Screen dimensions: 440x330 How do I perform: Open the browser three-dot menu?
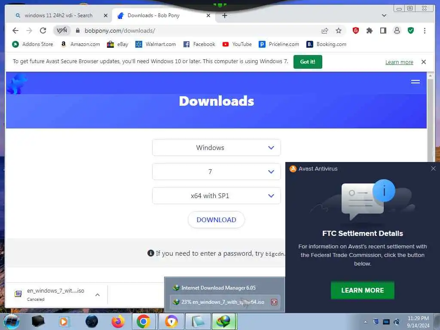(425, 31)
